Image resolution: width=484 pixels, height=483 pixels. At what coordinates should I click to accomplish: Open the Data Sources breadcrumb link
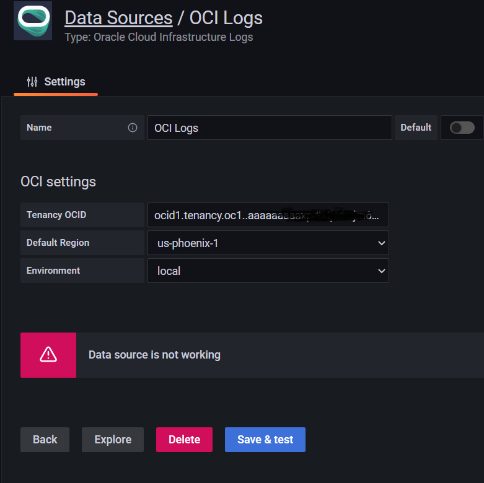(118, 18)
